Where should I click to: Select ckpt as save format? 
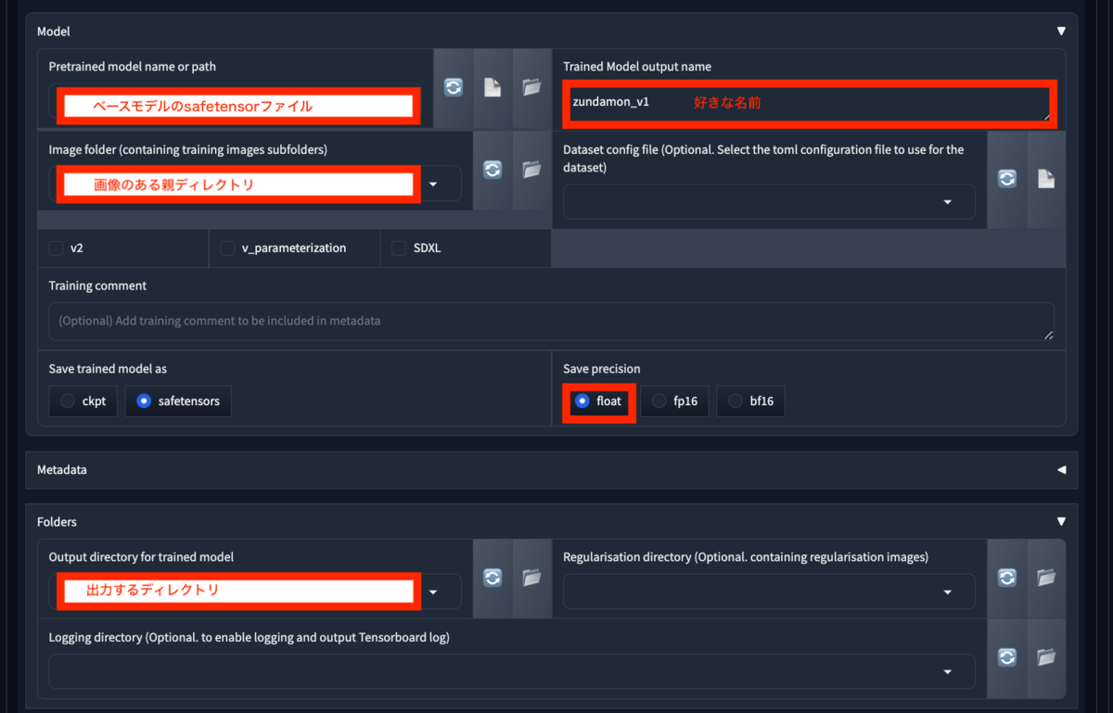tap(83, 401)
